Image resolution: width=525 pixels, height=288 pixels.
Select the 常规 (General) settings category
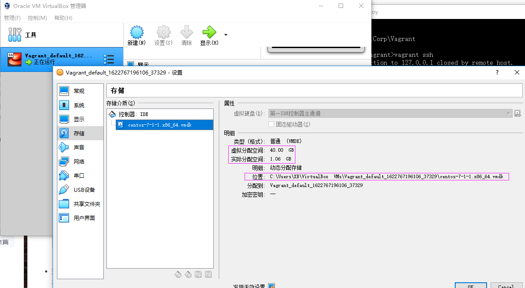(x=80, y=91)
